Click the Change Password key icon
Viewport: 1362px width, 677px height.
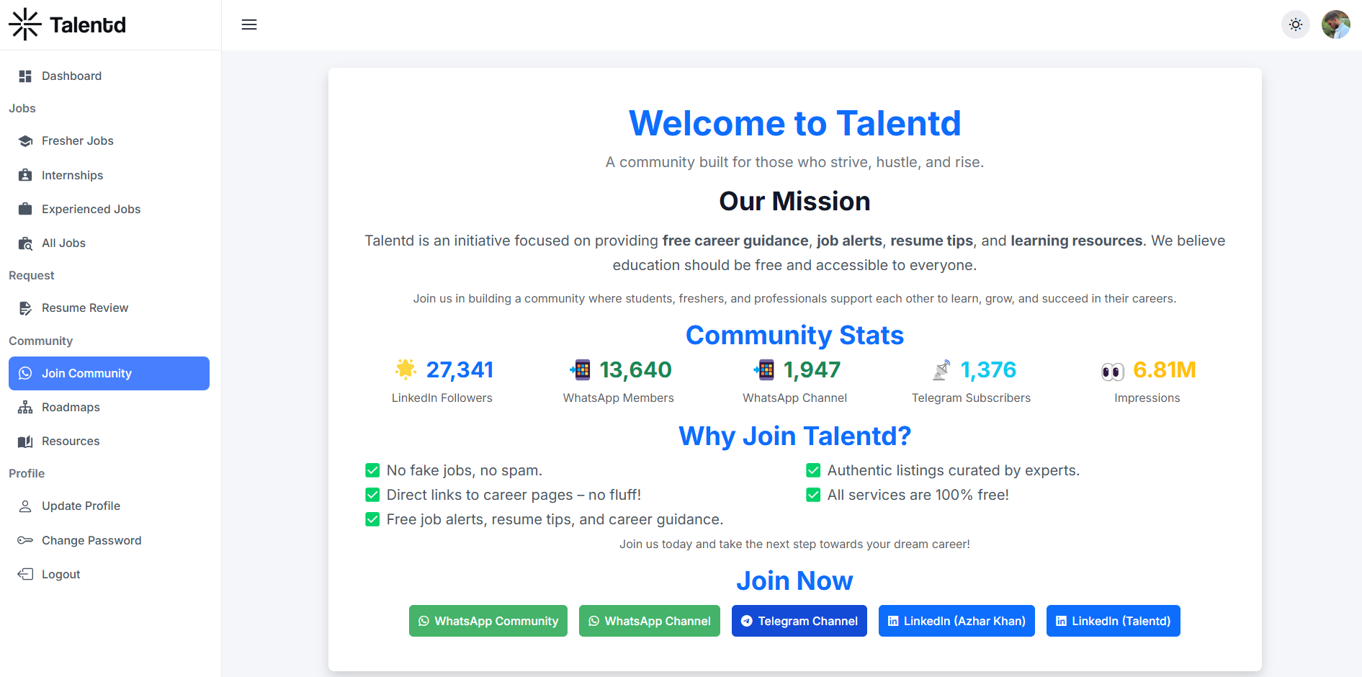click(x=25, y=540)
